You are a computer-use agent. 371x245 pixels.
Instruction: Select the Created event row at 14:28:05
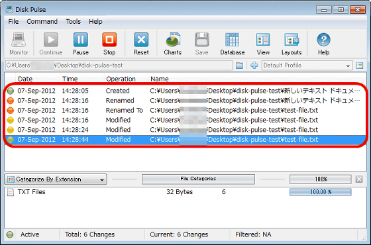(x=185, y=91)
